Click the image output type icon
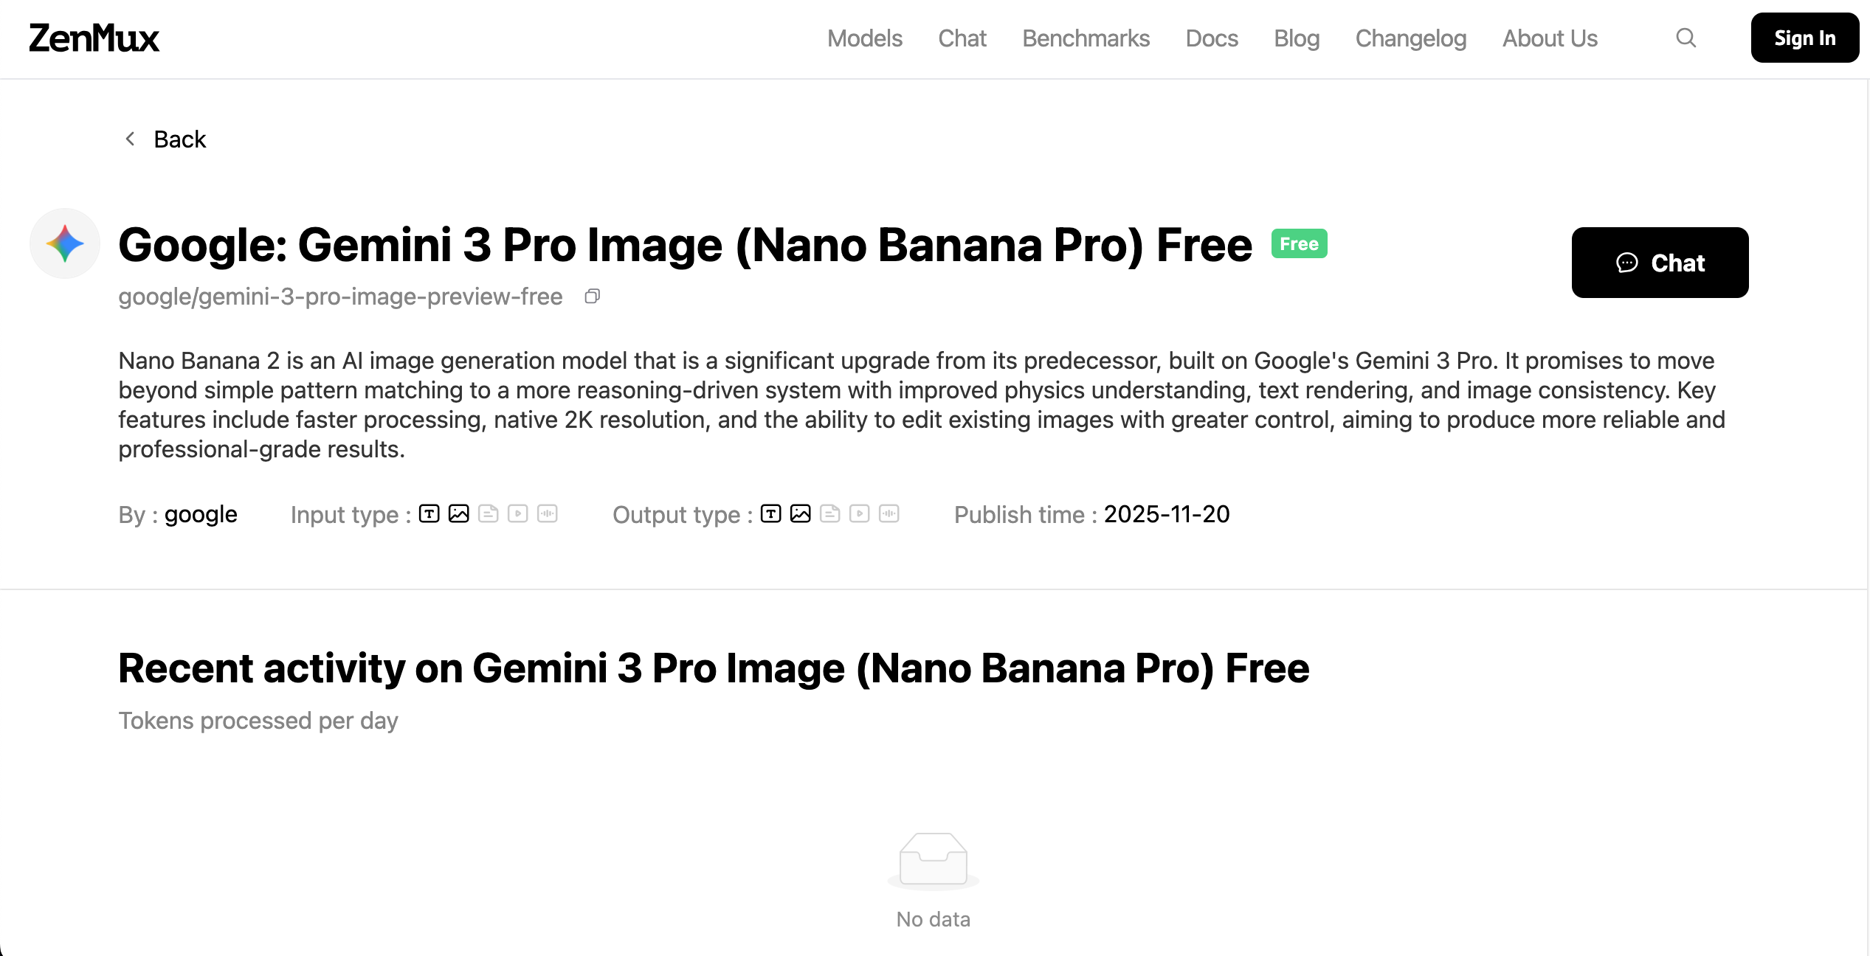The image size is (1870, 956). [800, 514]
